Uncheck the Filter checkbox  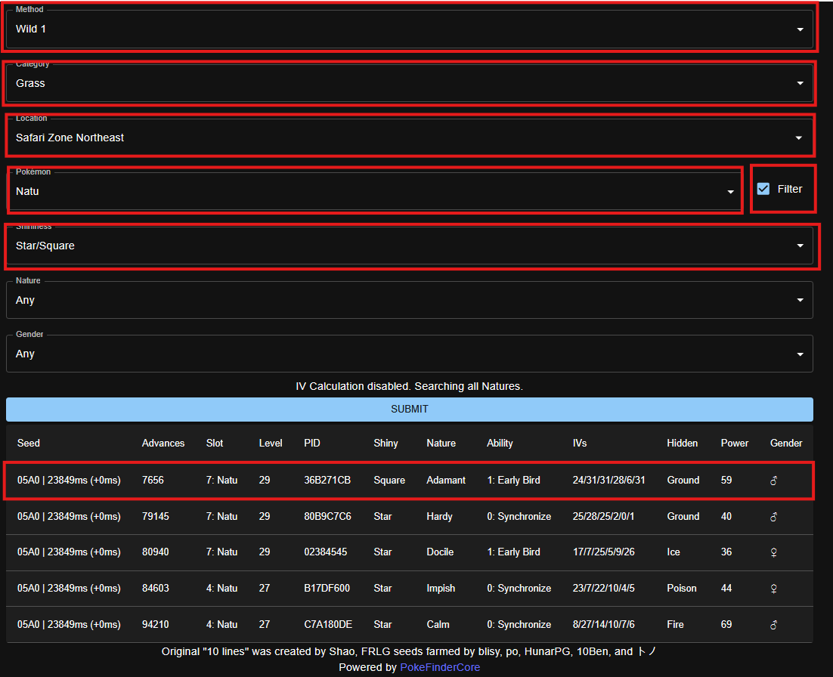click(763, 189)
